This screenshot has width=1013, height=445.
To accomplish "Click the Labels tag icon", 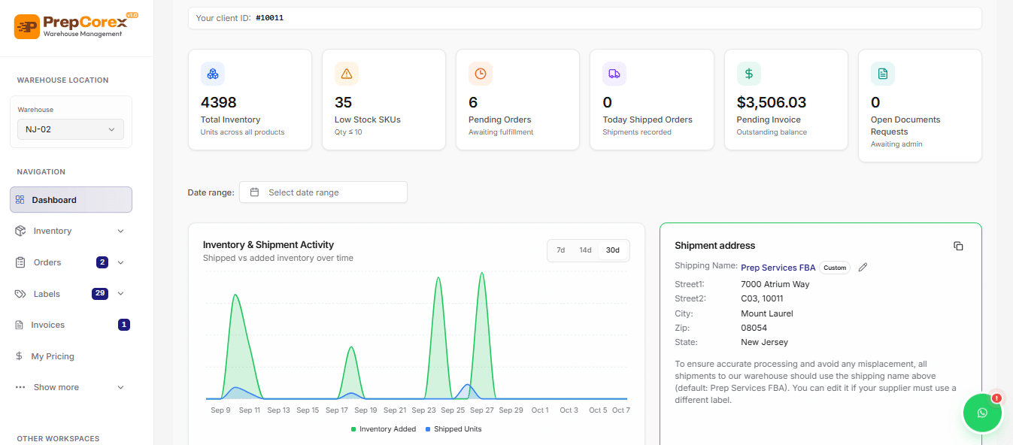I will click(x=20, y=294).
